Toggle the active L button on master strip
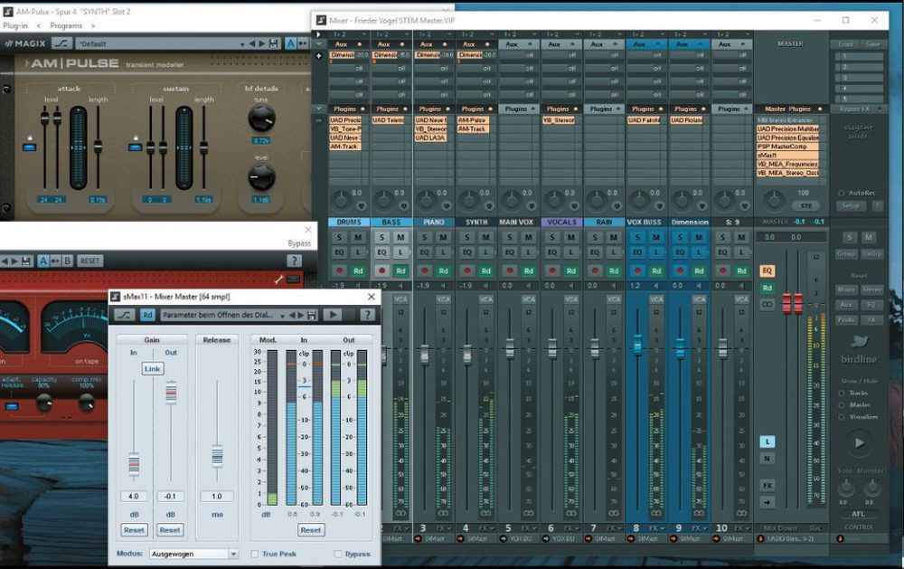The height and width of the screenshot is (569, 904). pos(767,442)
